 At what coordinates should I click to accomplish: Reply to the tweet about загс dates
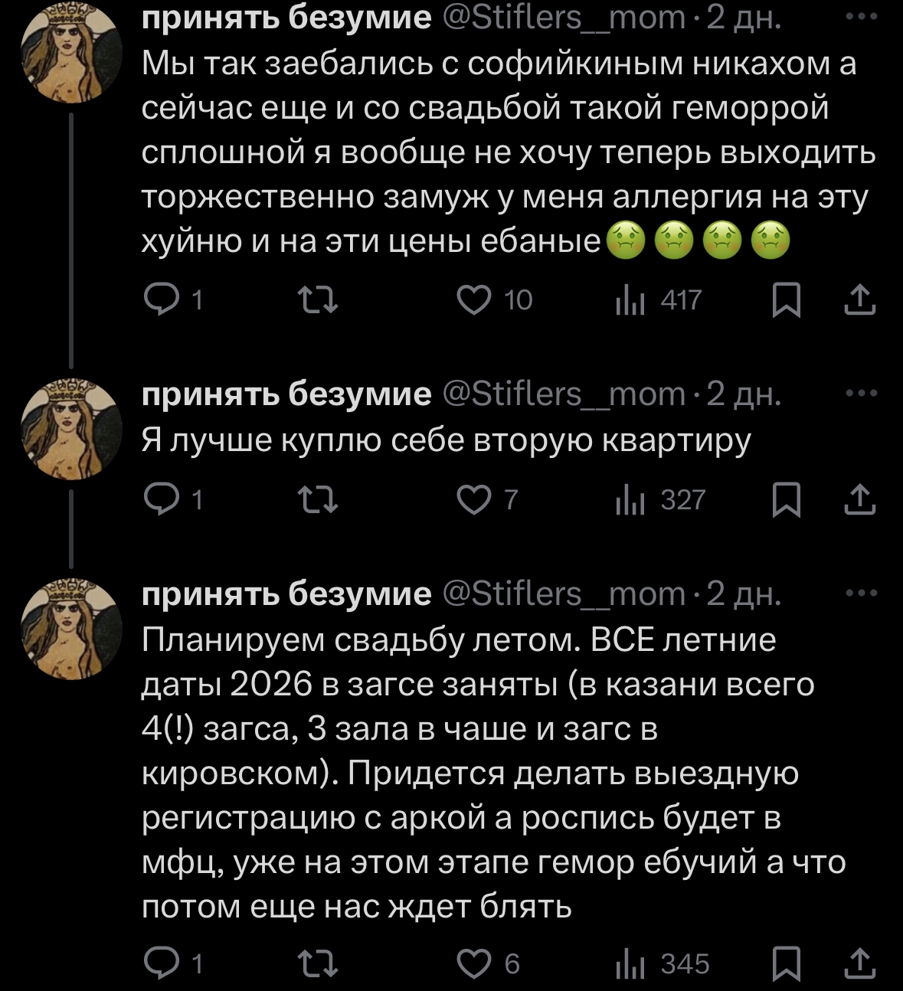(x=162, y=963)
